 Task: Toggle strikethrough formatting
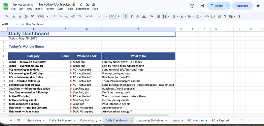pos(138,16)
